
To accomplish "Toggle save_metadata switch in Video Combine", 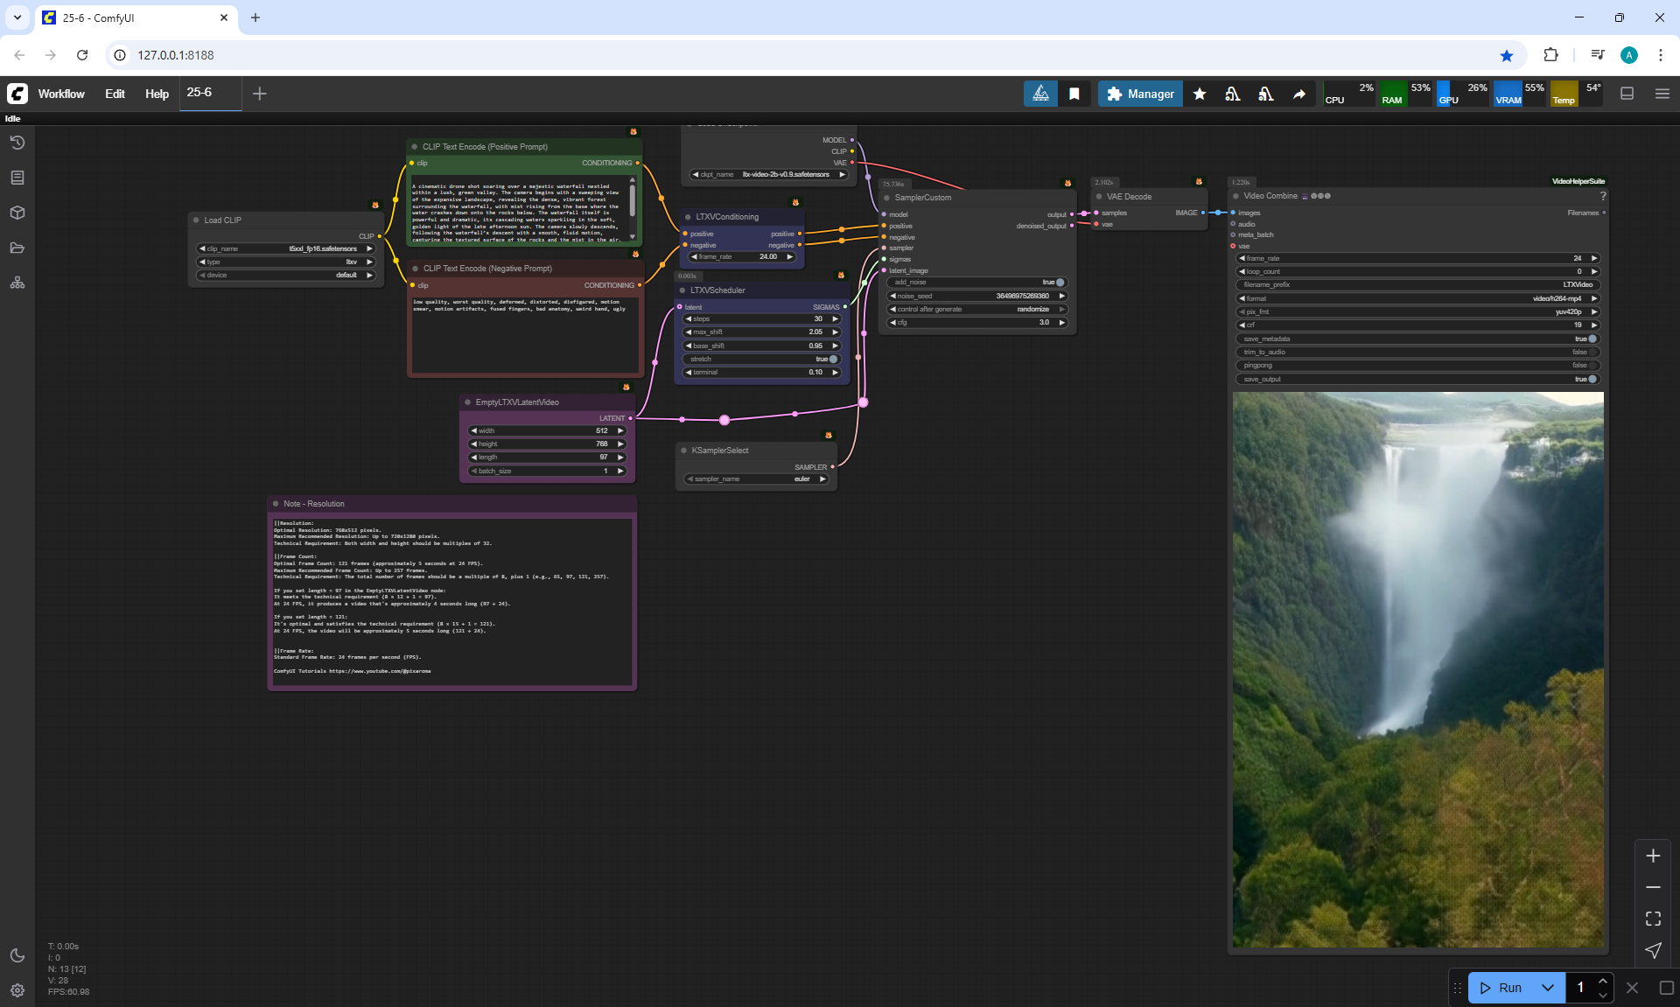I will point(1592,339).
